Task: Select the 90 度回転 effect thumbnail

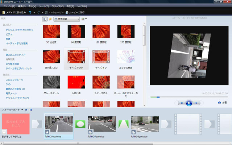Action: (x=76, y=32)
